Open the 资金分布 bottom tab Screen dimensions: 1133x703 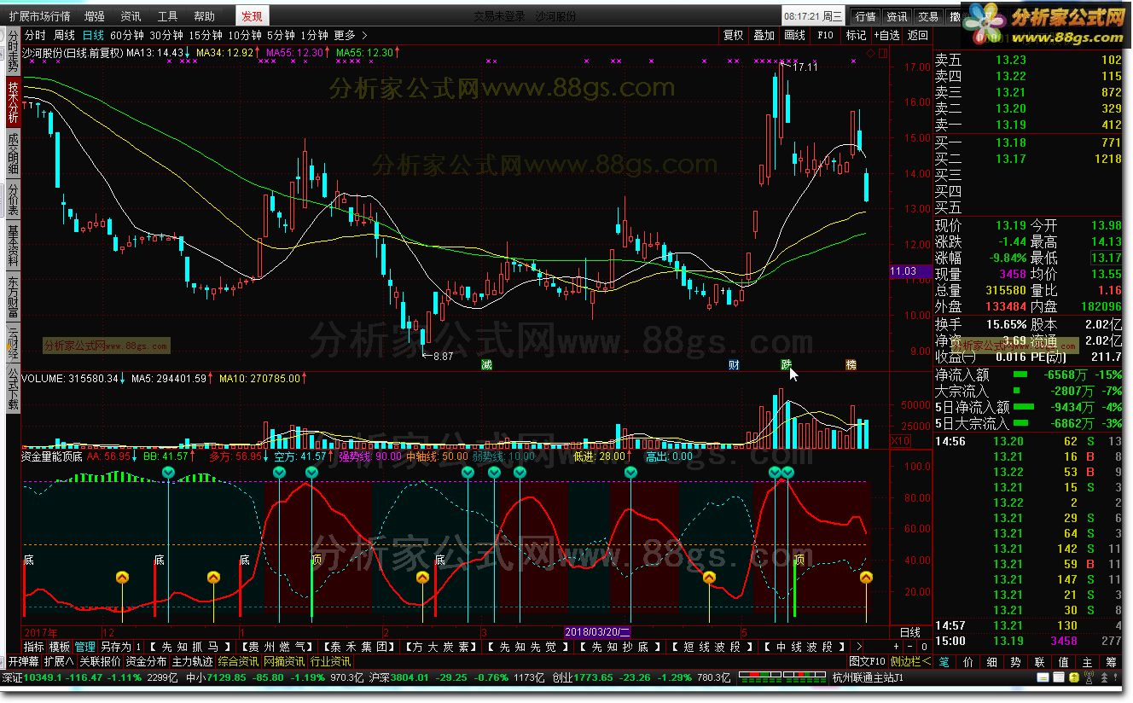(x=147, y=661)
